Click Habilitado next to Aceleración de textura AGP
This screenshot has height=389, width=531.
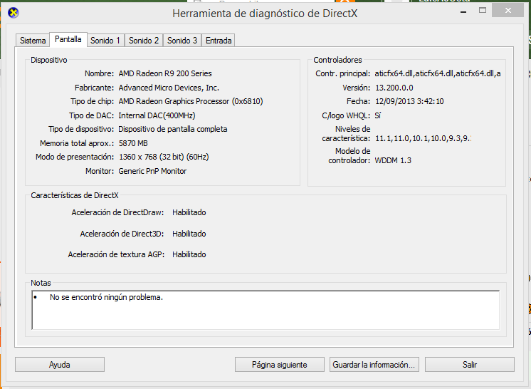(x=189, y=254)
